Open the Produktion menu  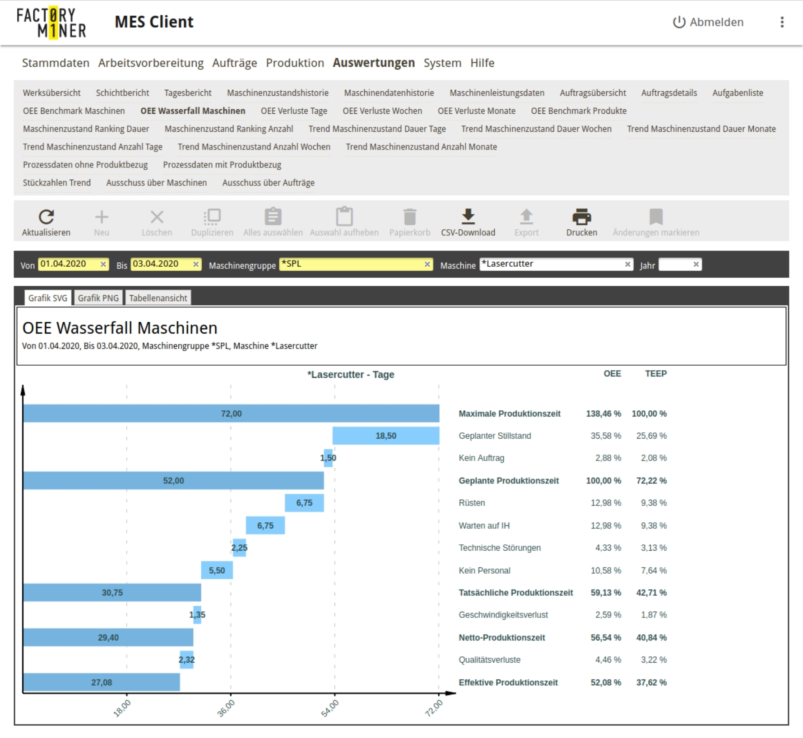click(295, 63)
